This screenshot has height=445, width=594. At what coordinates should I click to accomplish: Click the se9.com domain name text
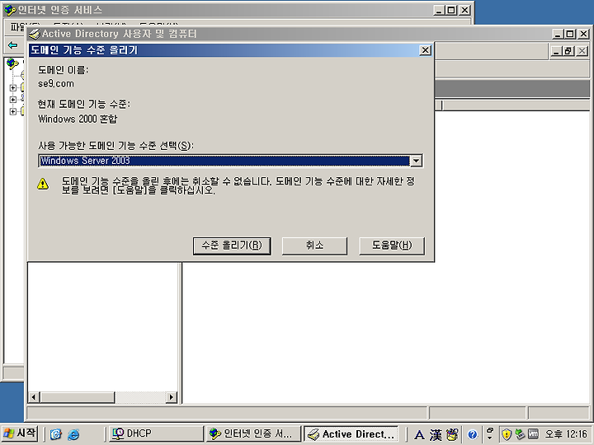click(x=56, y=83)
